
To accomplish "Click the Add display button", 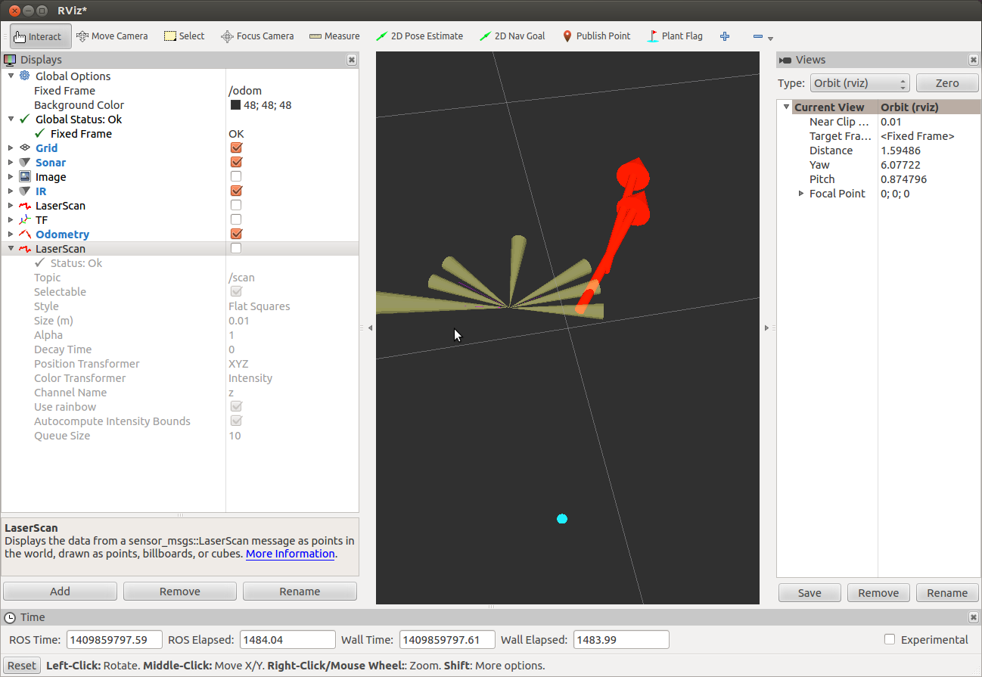I will (x=60, y=592).
